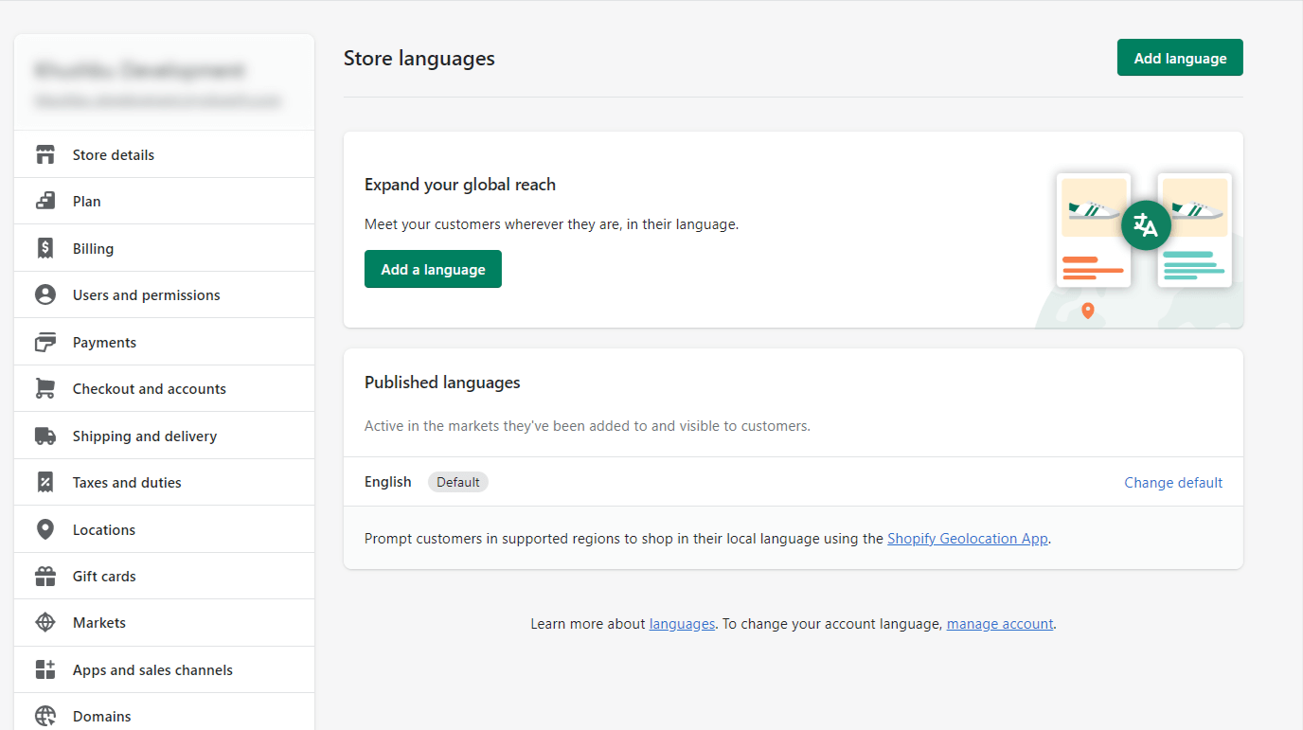Switch to Shipping and delivery settings

click(x=145, y=435)
